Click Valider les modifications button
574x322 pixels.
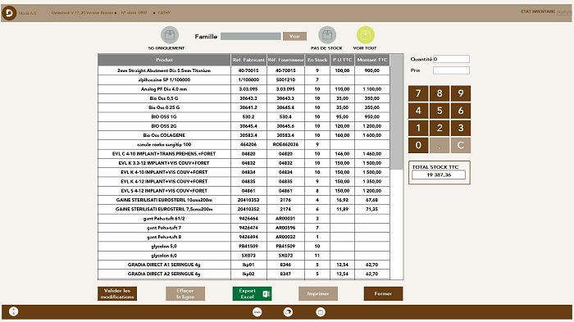pos(117,293)
